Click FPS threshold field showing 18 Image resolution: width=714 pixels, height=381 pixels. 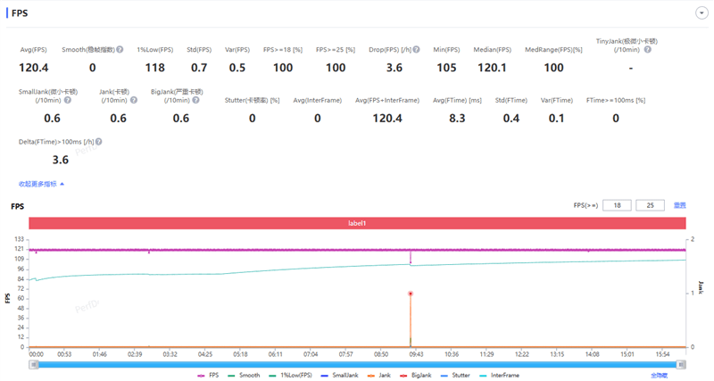(x=617, y=205)
